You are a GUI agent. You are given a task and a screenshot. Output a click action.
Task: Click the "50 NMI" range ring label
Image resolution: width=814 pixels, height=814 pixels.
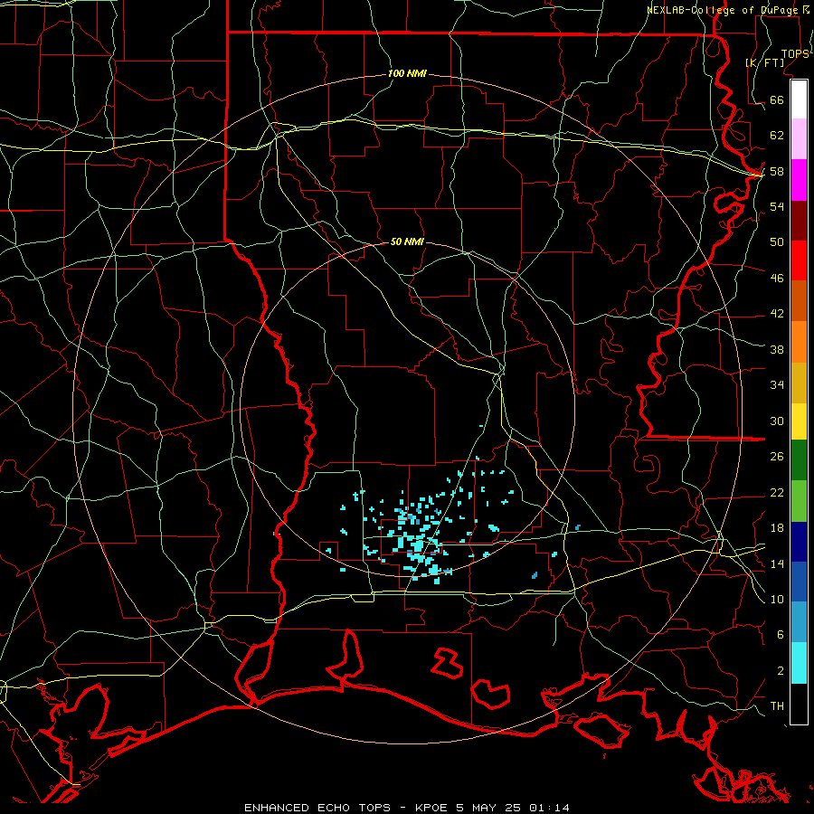click(407, 241)
